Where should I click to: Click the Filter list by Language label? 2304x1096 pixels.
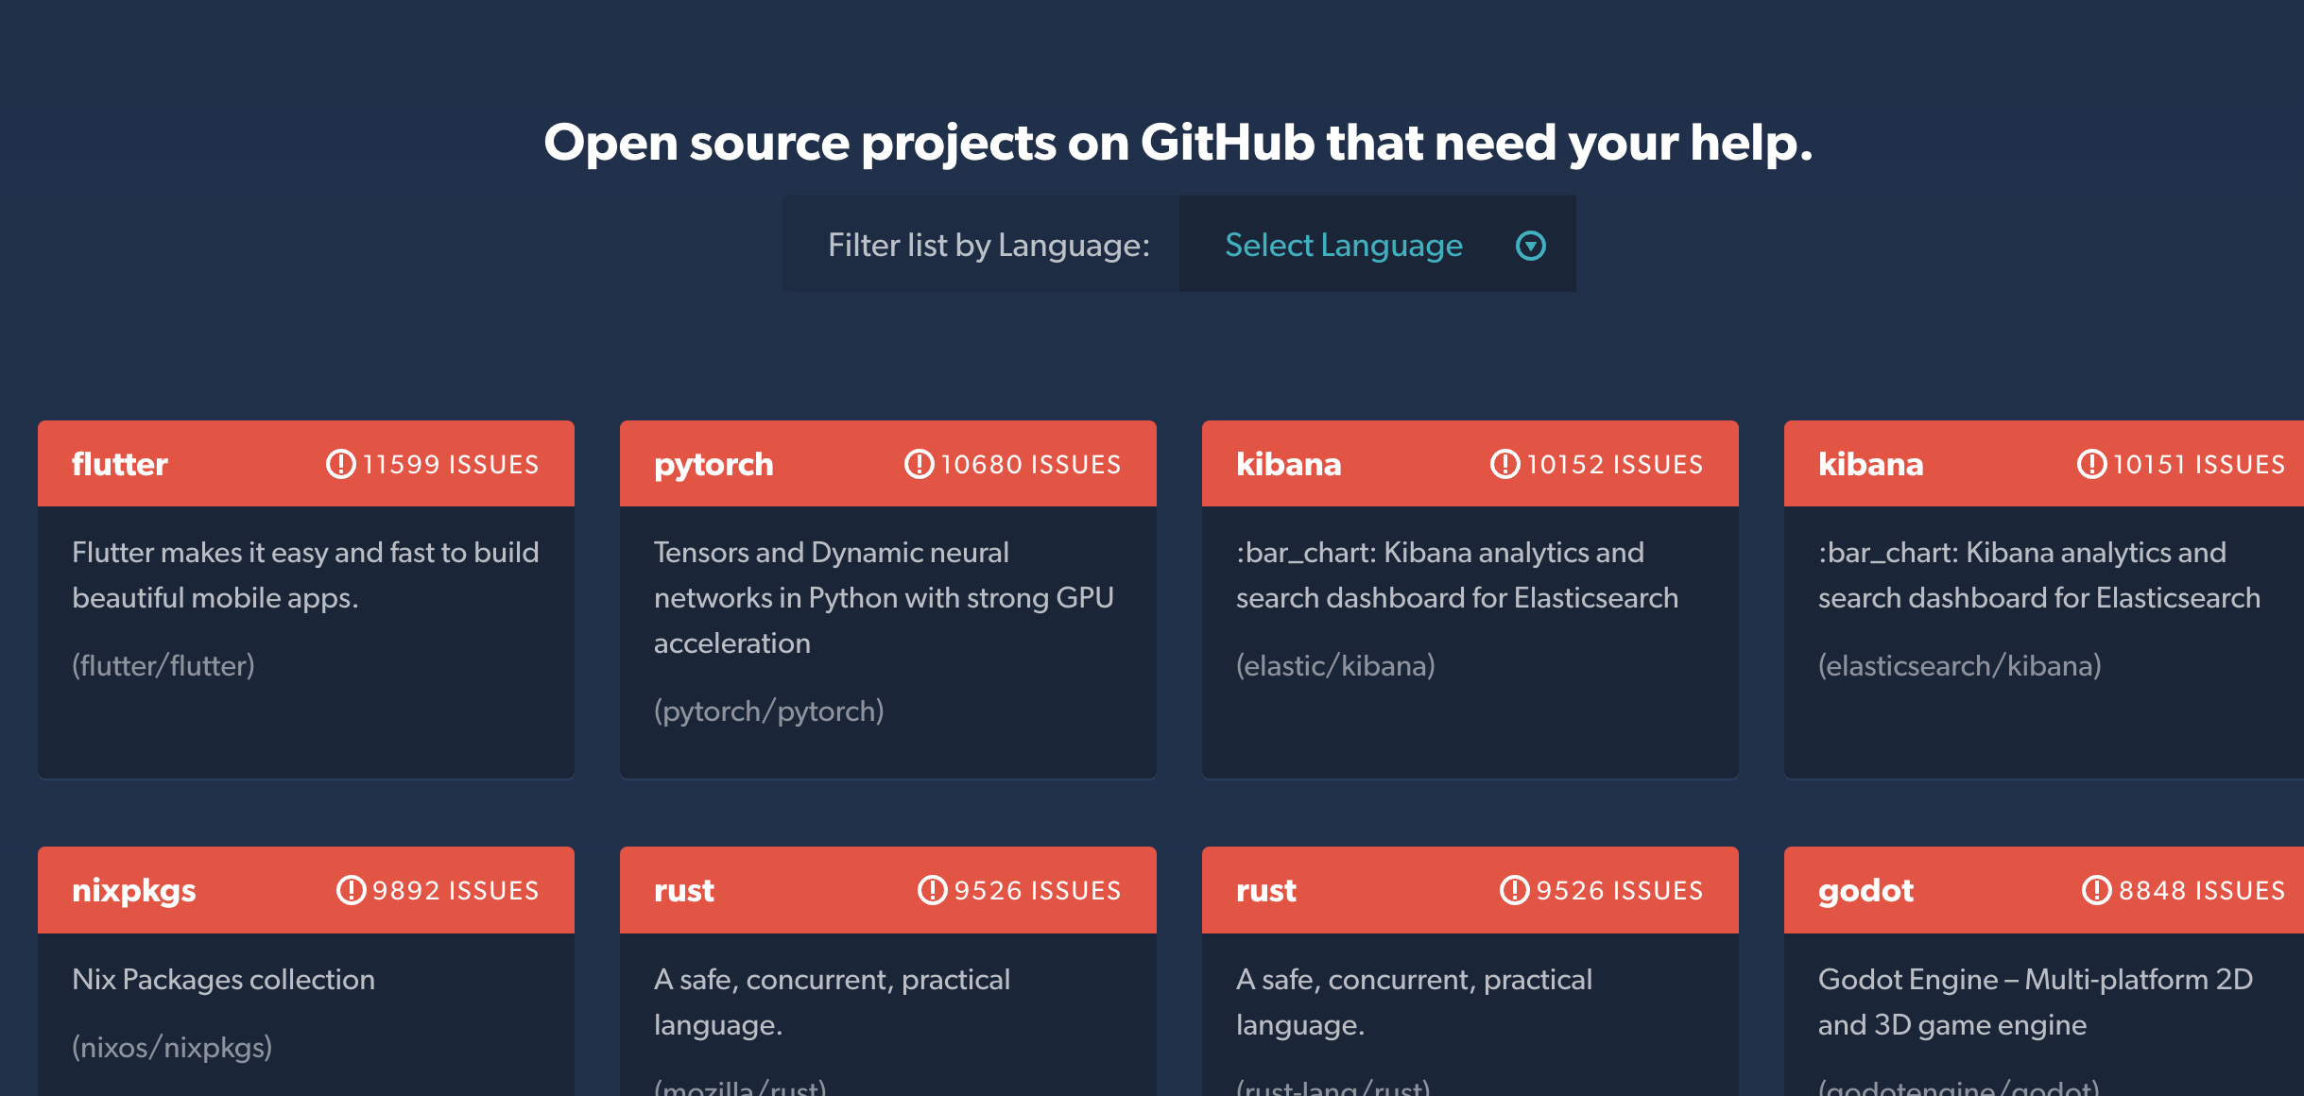(x=989, y=246)
